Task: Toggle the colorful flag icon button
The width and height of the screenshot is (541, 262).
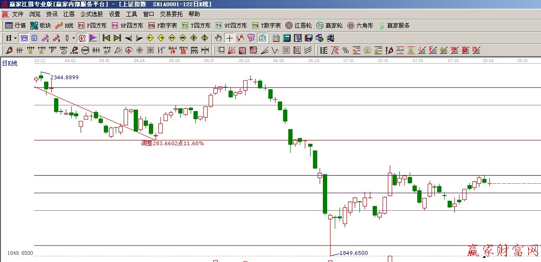Action: tap(93, 38)
